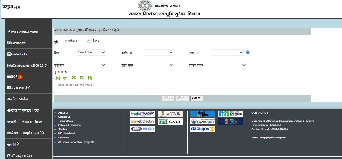The image size is (342, 159).
Task: Click the @GOV.IN logo
Action: click(170, 114)
